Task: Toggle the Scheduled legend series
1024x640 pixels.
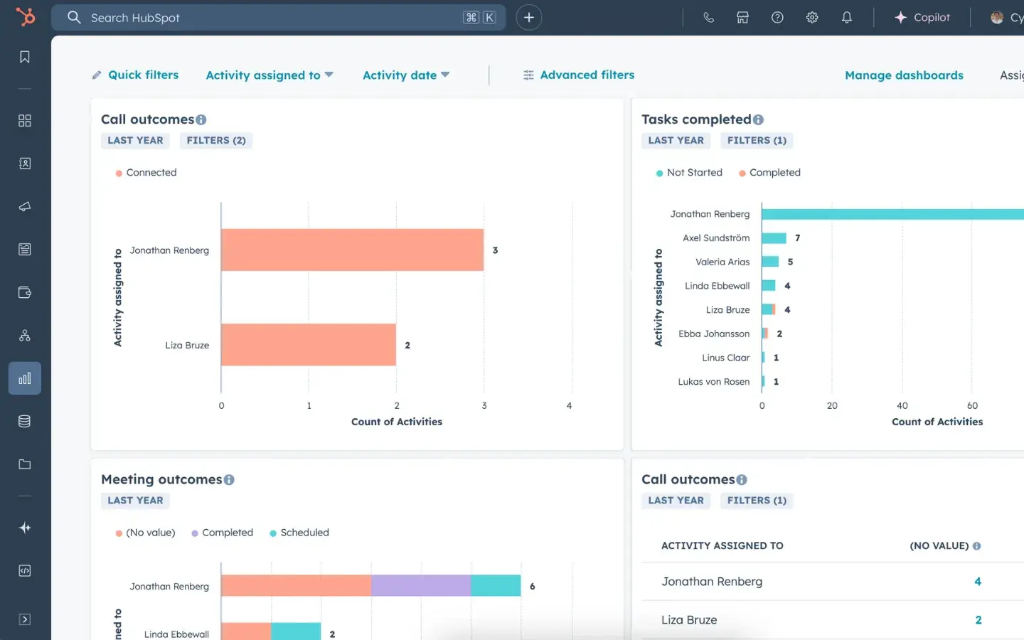Action: coord(299,533)
